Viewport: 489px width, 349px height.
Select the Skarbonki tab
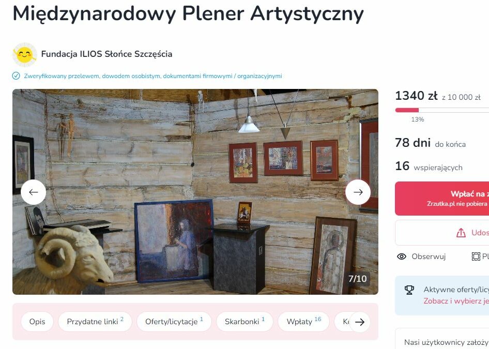pyautogui.click(x=244, y=322)
